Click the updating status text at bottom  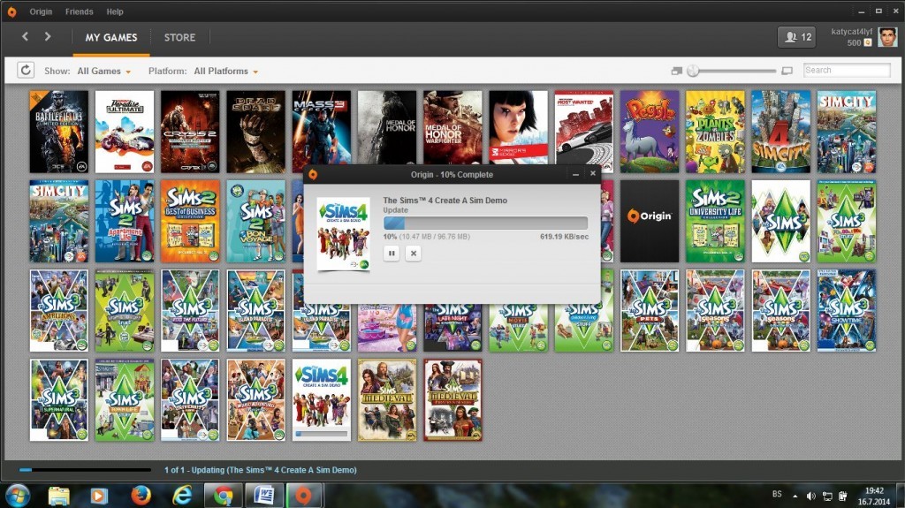(261, 470)
